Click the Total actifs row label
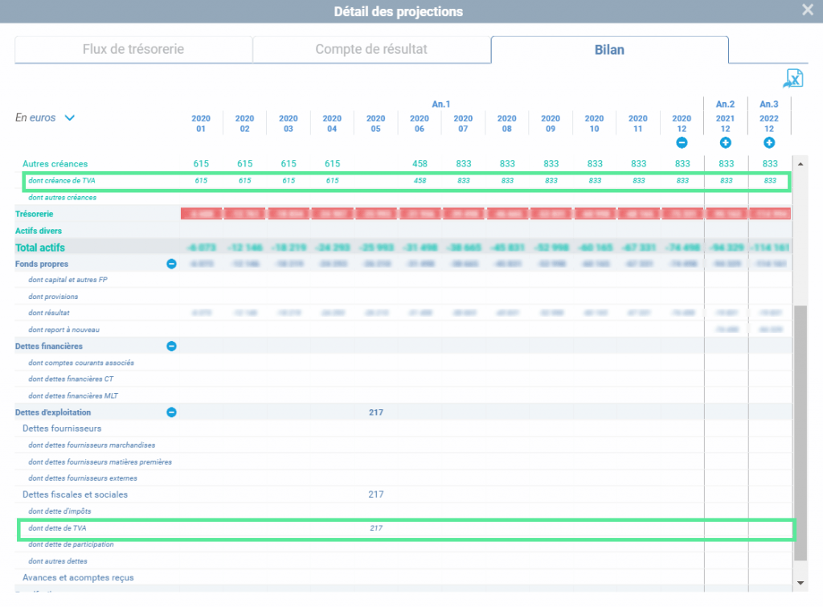Image resolution: width=823 pixels, height=607 pixels. tap(40, 248)
